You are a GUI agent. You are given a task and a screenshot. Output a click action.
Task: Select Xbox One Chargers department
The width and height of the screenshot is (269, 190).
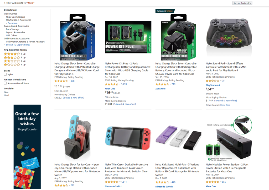[x=15, y=17]
